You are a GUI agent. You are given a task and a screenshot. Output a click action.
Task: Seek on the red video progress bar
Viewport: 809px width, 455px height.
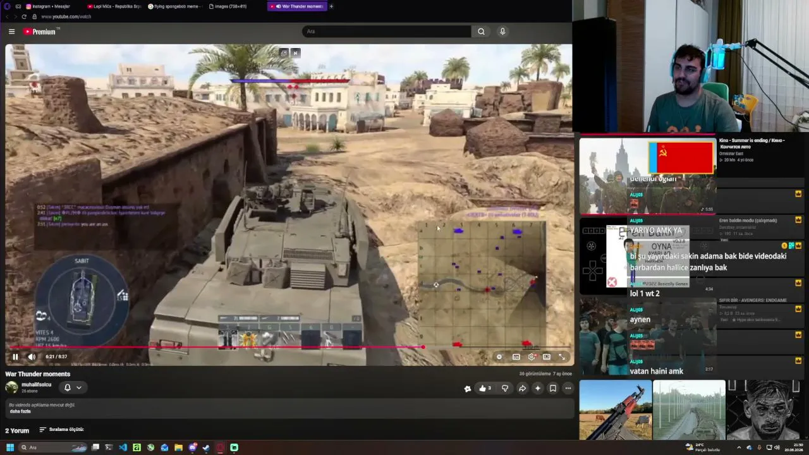pos(289,346)
